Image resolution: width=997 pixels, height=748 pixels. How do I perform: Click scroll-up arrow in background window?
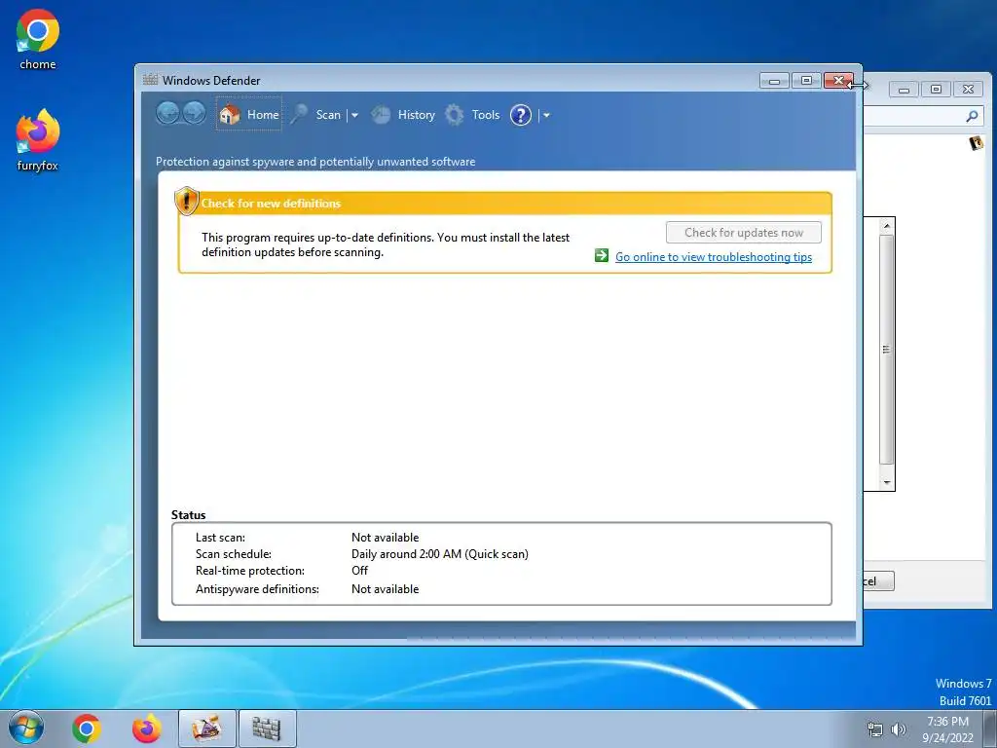click(886, 226)
